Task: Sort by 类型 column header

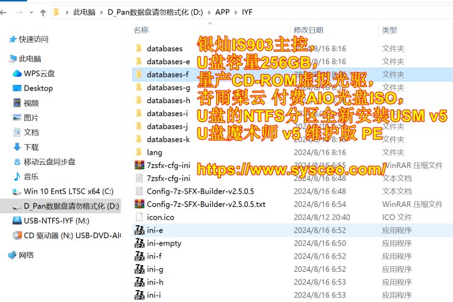Action: pos(389,30)
